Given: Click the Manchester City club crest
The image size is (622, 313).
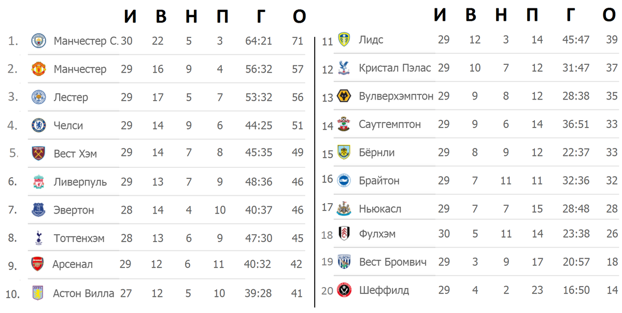Looking at the screenshot, I should (x=39, y=41).
